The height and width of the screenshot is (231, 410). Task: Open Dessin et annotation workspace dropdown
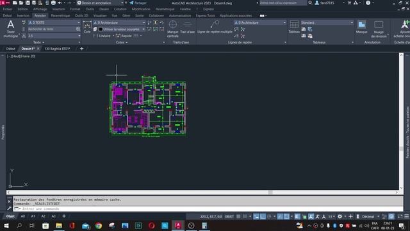click(100, 3)
